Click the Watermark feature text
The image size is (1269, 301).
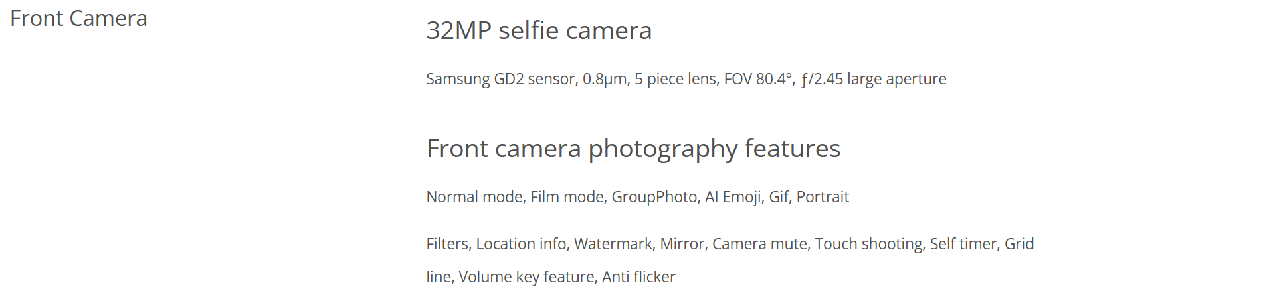613,244
